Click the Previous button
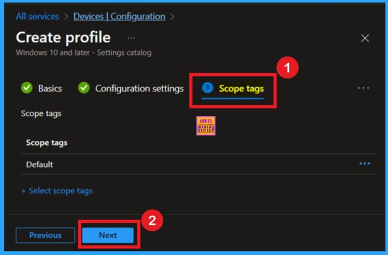This screenshot has width=388, height=255. click(45, 235)
